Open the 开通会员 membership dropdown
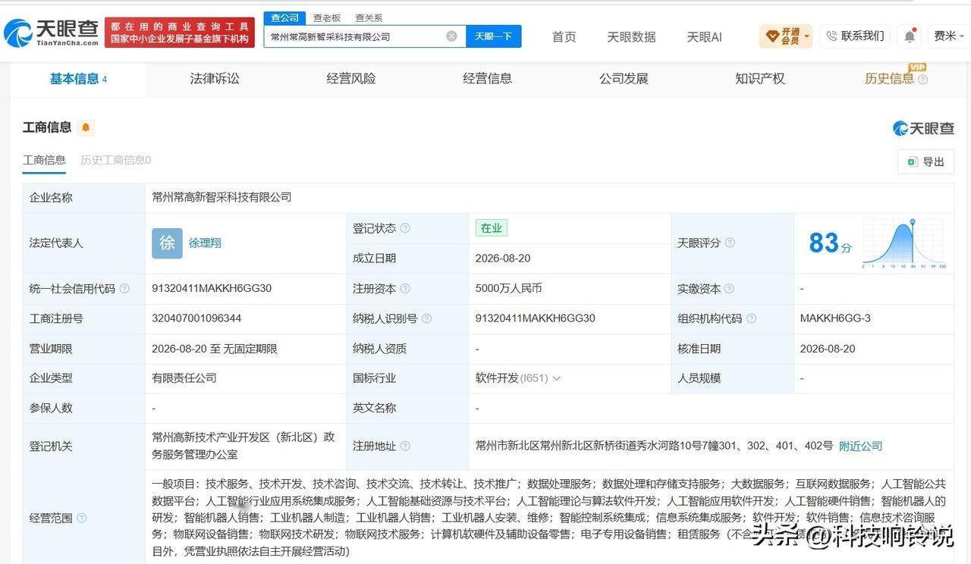 click(x=785, y=36)
